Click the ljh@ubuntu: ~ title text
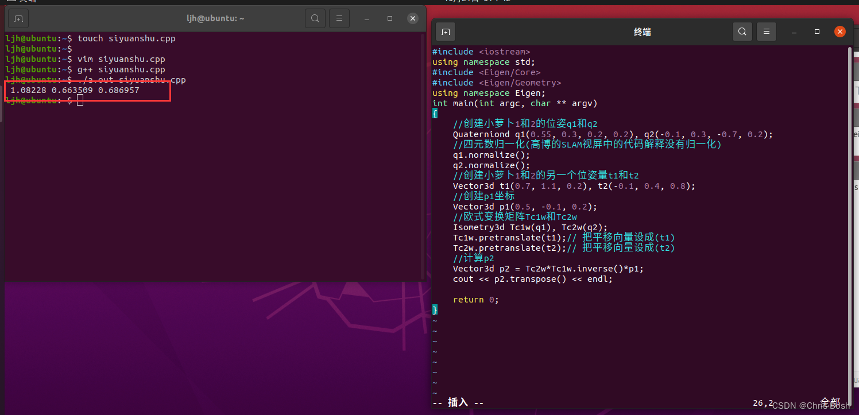859x415 pixels. pyautogui.click(x=215, y=18)
